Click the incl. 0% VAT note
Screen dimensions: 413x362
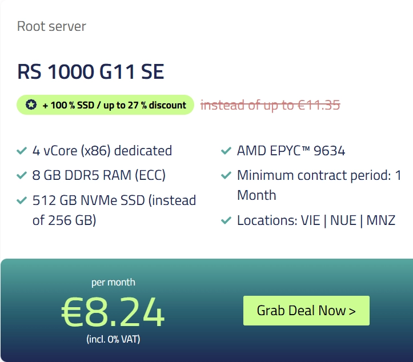(x=113, y=339)
